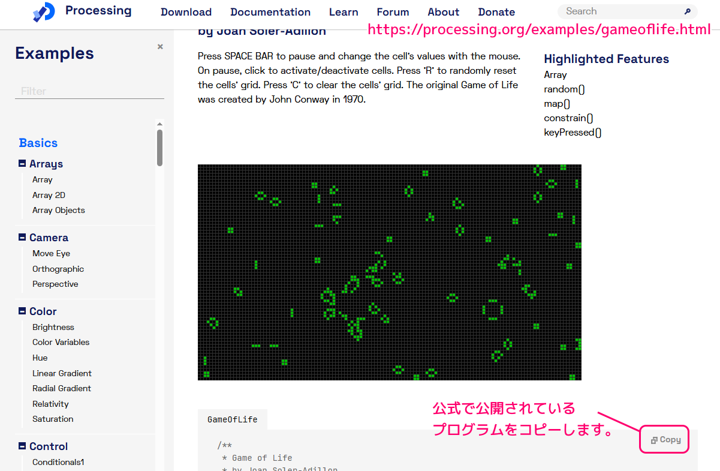Screen dimensions: 720x471
Task: Open the Move Eye example
Action: click(51, 253)
